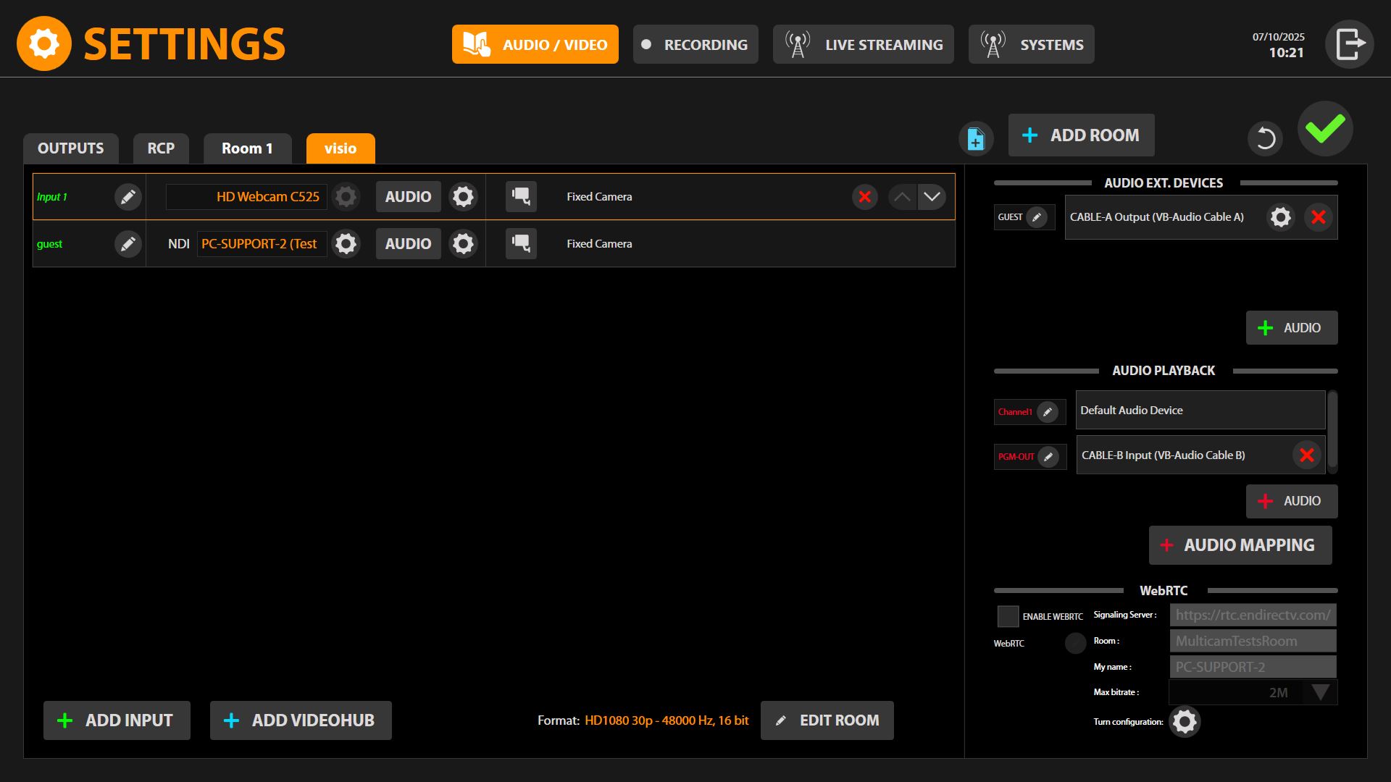Move Input 1 down with chevron
Image resolution: width=1391 pixels, height=782 pixels.
point(932,197)
